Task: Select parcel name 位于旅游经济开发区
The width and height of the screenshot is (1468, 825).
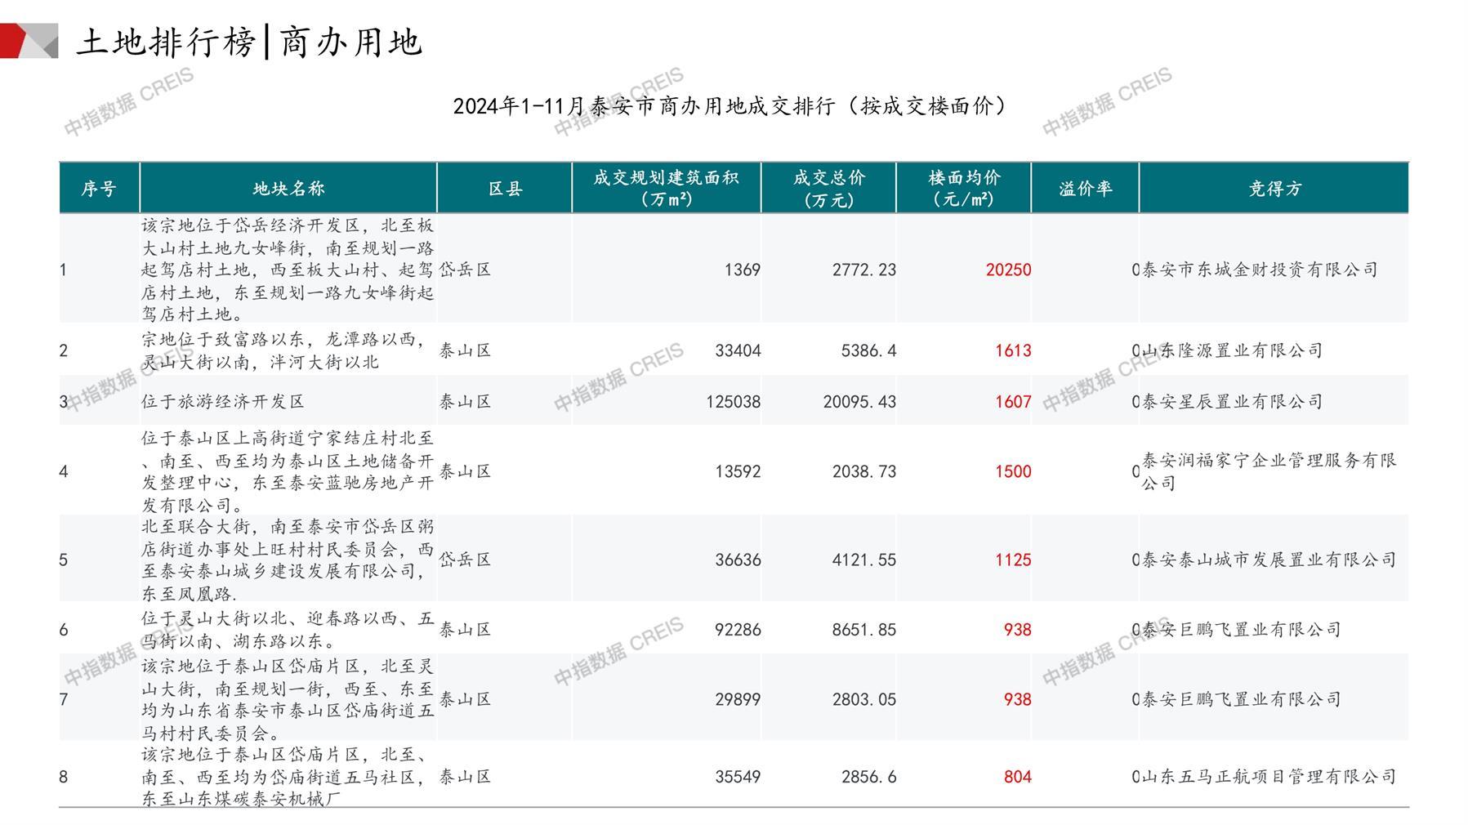Action: (223, 402)
